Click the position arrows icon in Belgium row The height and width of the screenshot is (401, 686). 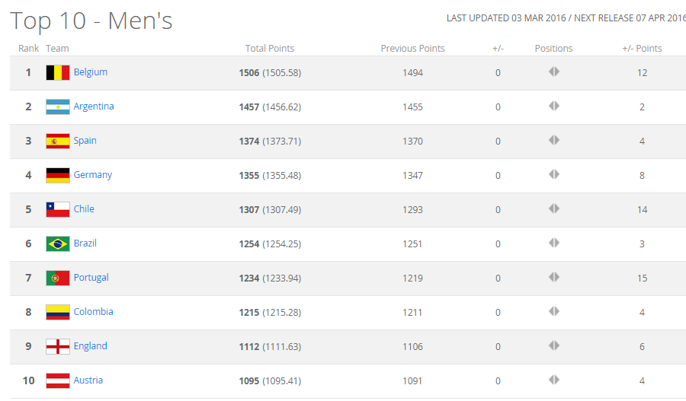pos(554,72)
